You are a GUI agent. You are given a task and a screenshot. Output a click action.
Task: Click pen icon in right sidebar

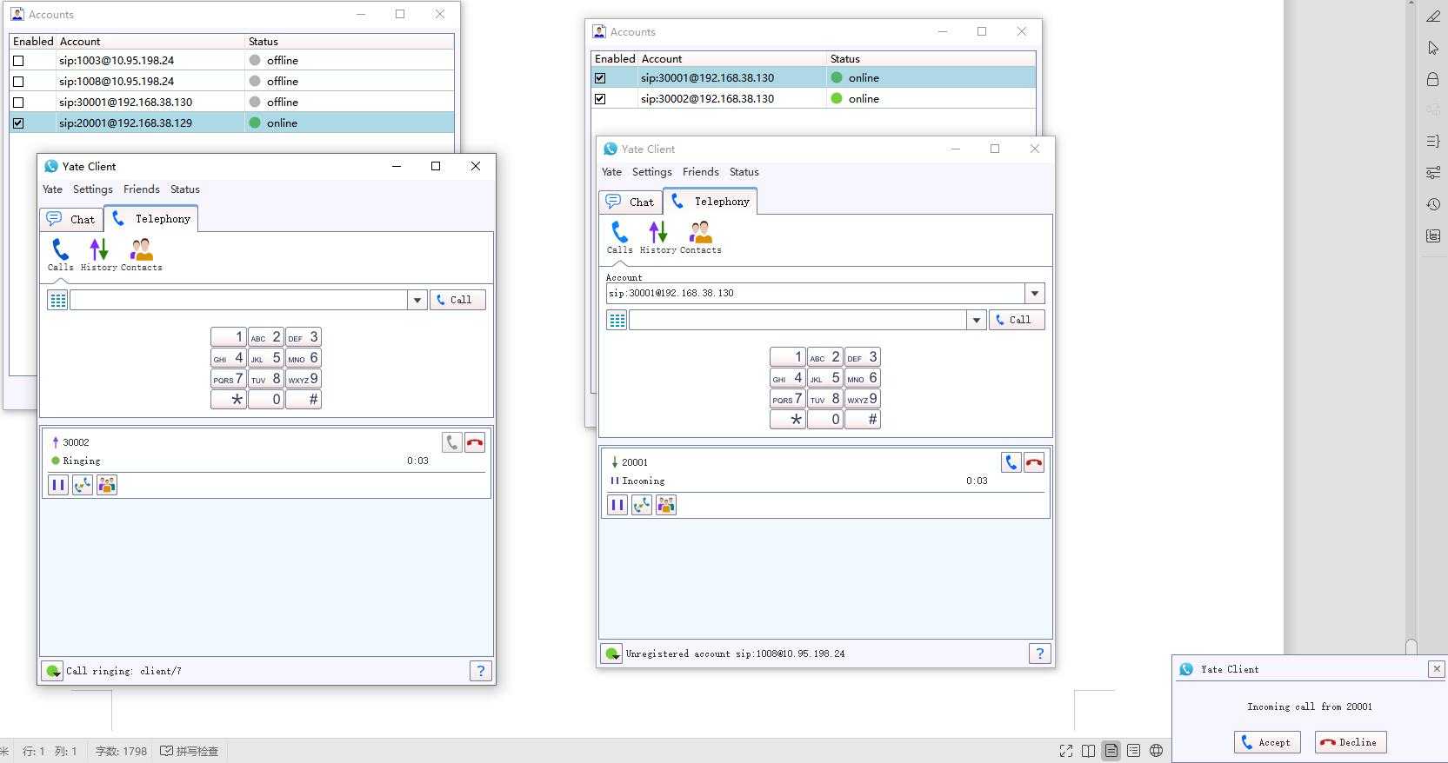click(x=1433, y=16)
